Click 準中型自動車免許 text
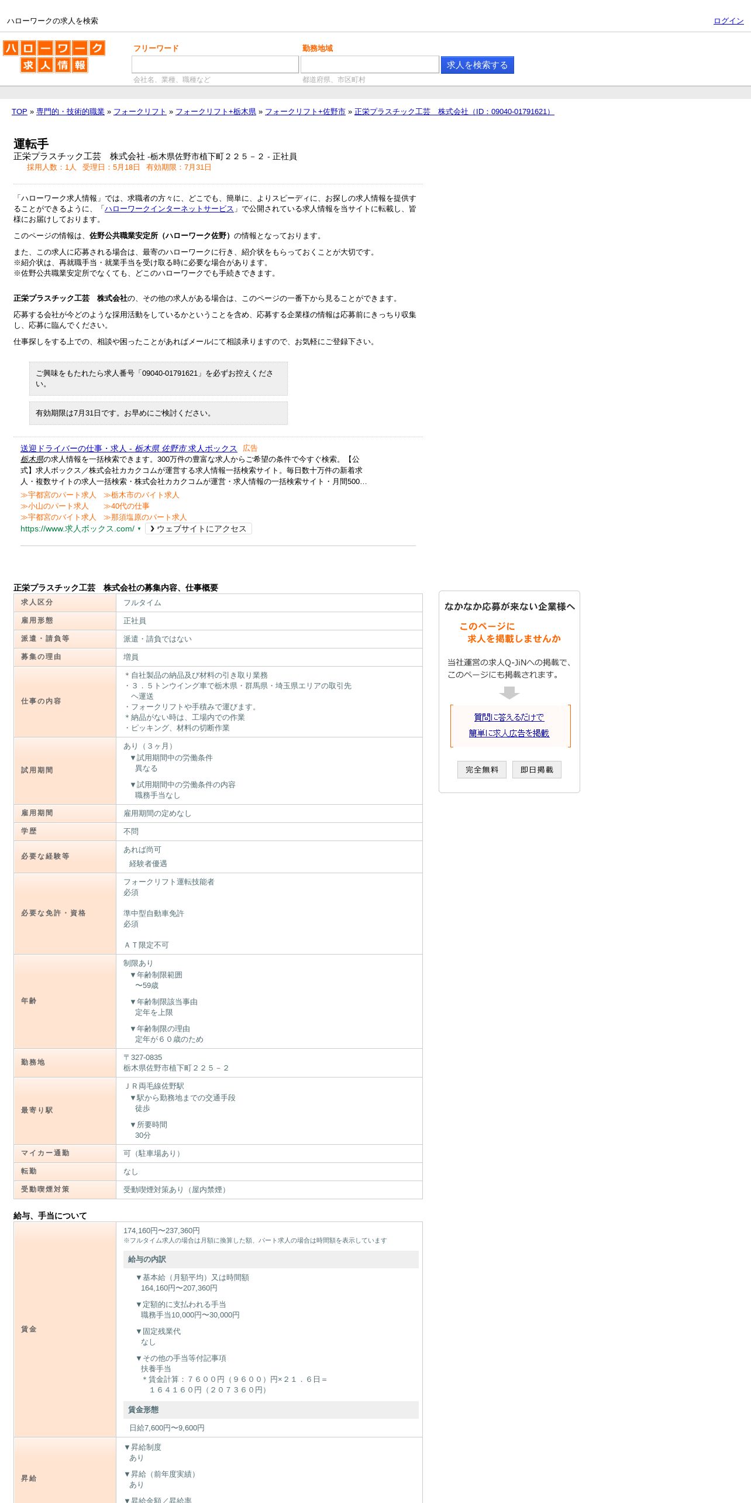The image size is (751, 1503). [x=153, y=914]
